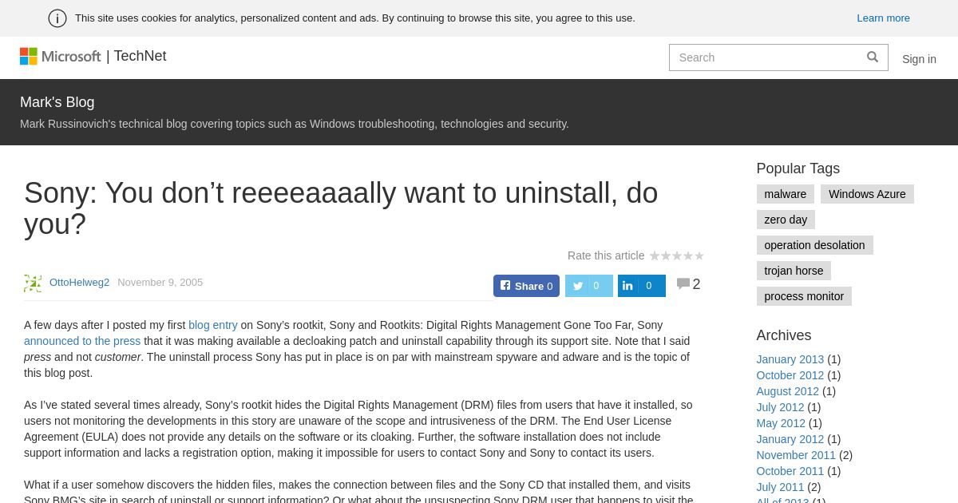Viewport: 958px width, 503px height.
Task: Click the 'November 9, 2005' date
Action: tap(160, 283)
